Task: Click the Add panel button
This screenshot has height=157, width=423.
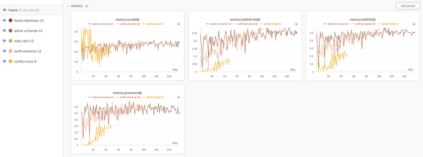Action: coord(407,6)
